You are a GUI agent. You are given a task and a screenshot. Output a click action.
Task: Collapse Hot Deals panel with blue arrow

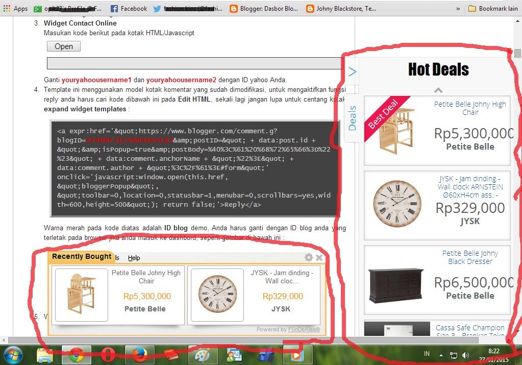tap(352, 71)
